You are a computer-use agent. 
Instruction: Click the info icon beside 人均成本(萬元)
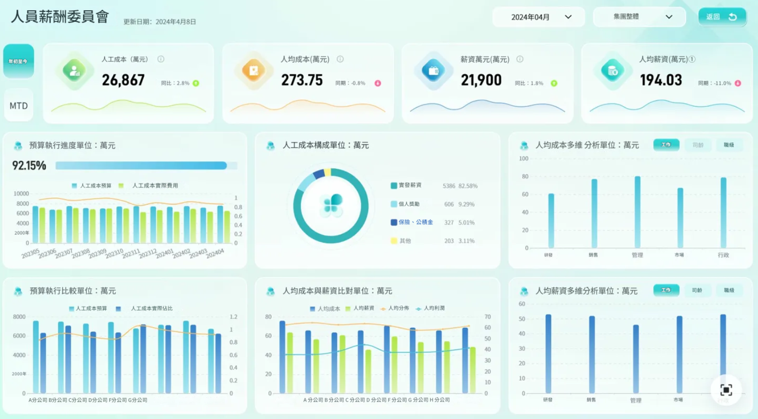(x=340, y=59)
